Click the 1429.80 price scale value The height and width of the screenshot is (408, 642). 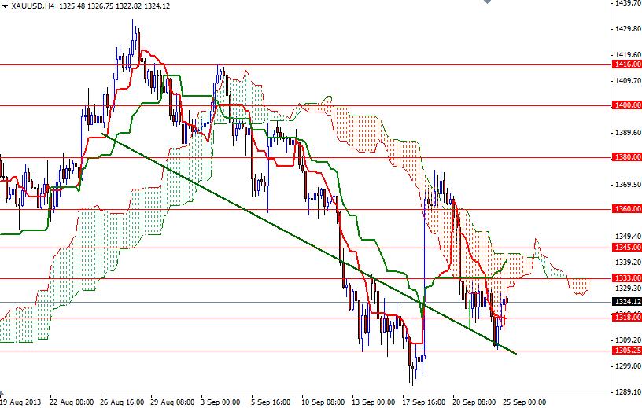tap(628, 29)
